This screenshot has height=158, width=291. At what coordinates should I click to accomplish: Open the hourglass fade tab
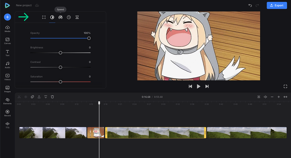click(77, 17)
